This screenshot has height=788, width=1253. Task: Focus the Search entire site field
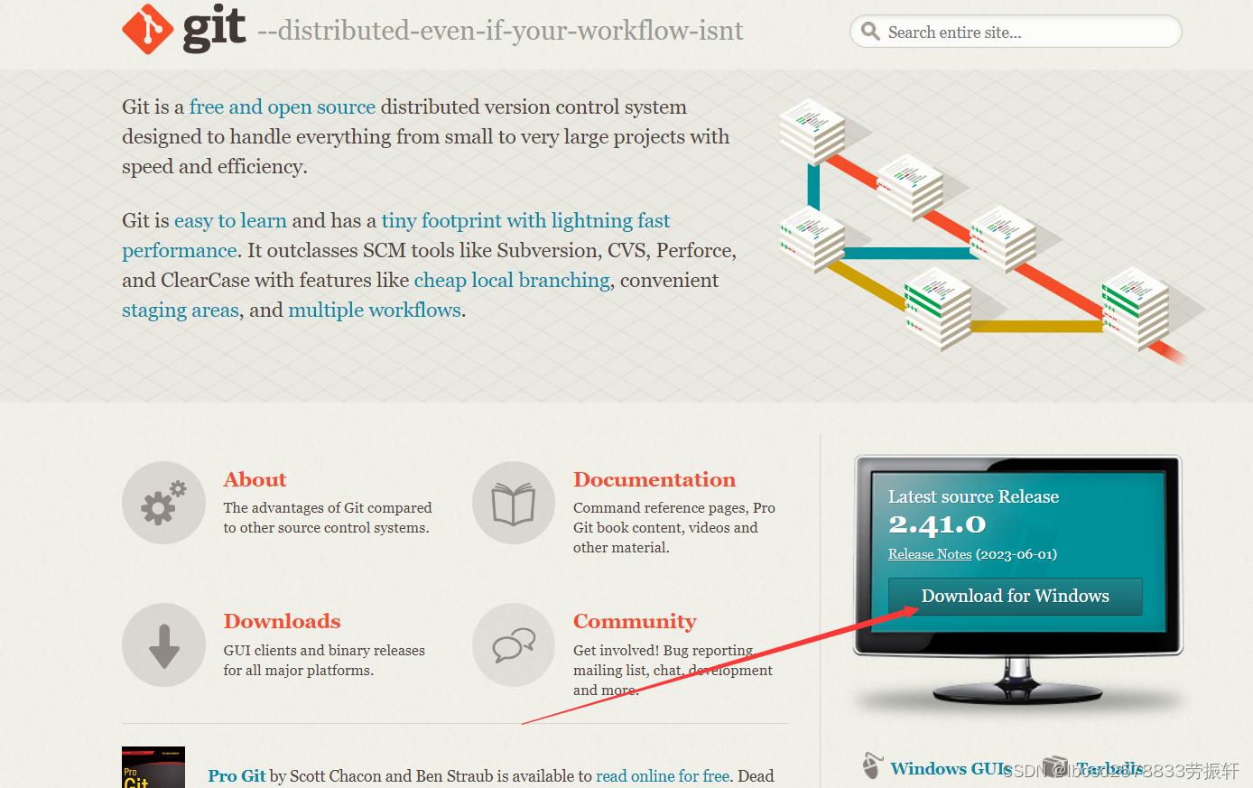pos(1016,32)
